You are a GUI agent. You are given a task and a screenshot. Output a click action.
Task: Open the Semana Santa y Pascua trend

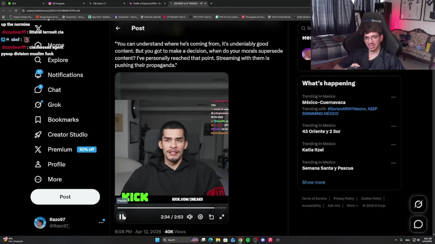click(x=328, y=168)
